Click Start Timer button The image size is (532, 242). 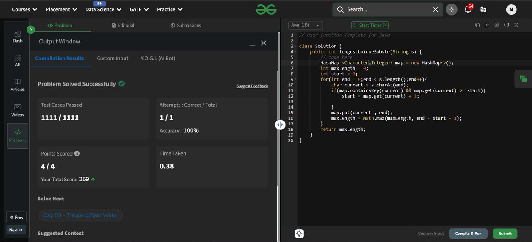370,25
